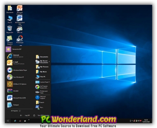Open This PC from start menu

point(41,77)
